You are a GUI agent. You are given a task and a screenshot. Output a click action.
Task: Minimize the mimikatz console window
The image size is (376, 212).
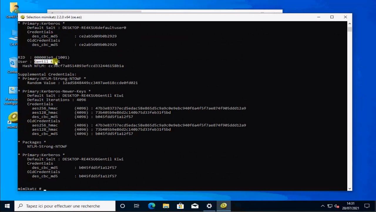click(x=318, y=17)
